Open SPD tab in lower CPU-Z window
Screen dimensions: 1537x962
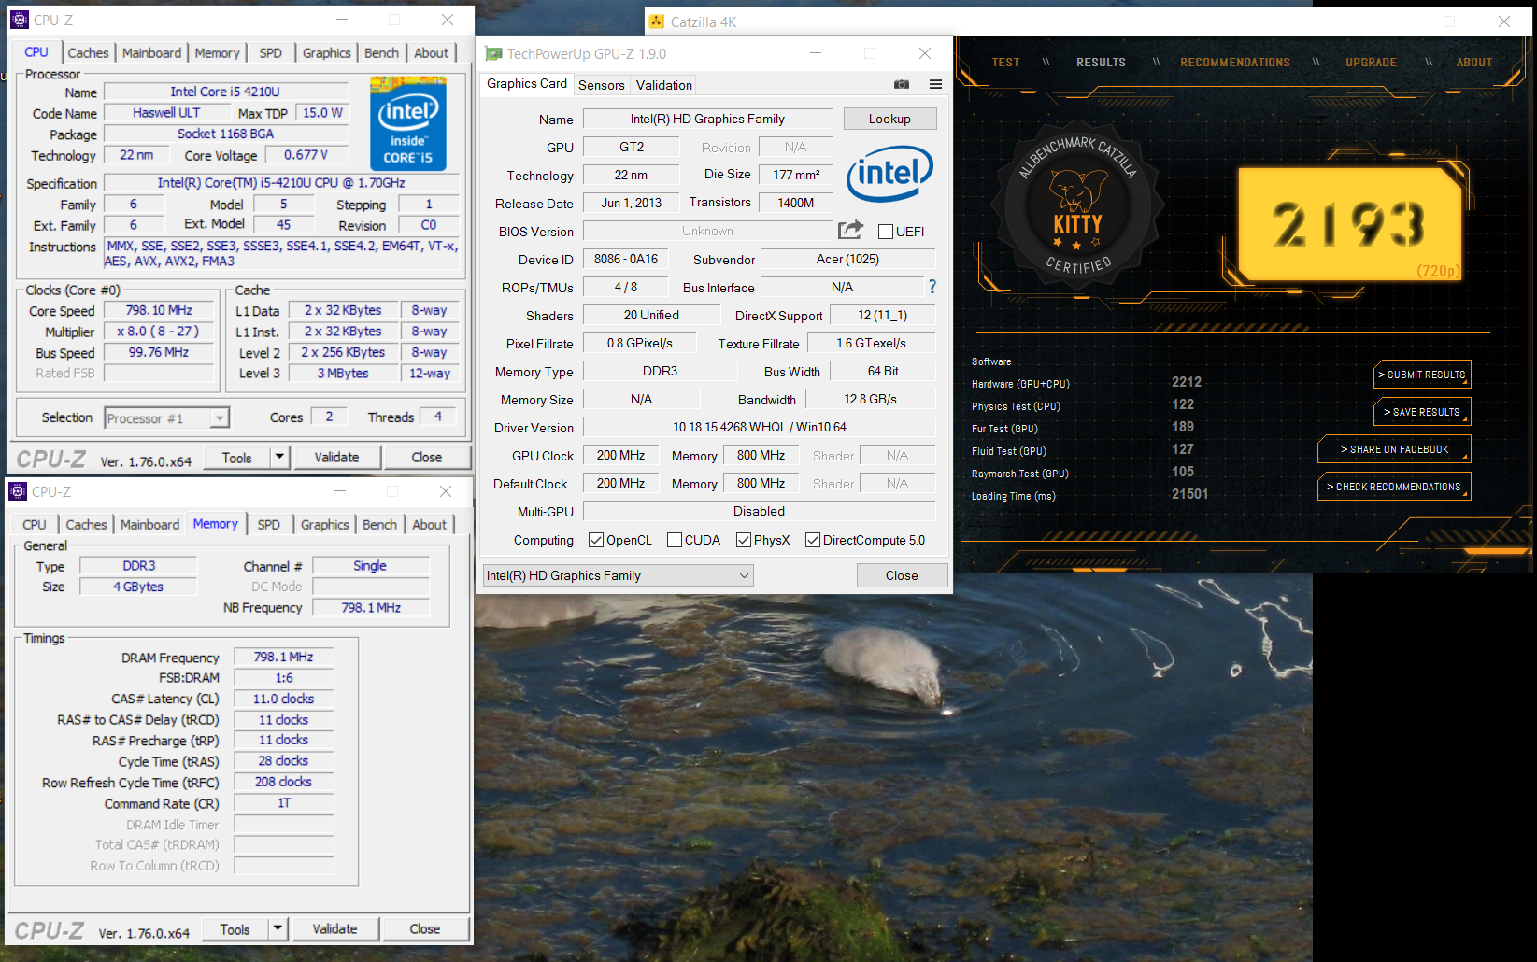pyautogui.click(x=268, y=525)
